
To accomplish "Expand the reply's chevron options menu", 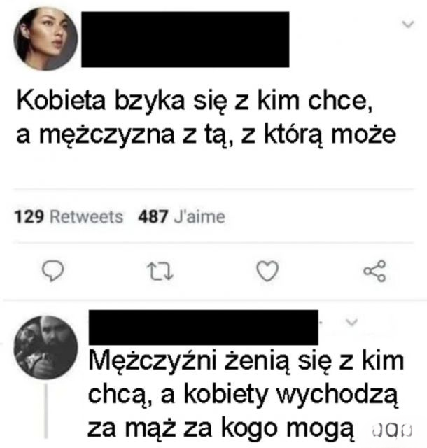I will point(351,323).
